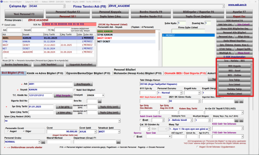Viewport: 259px width, 155px height.
Task: Open the ellipsis button next to Personel Grubu
Action: (x=43, y=142)
